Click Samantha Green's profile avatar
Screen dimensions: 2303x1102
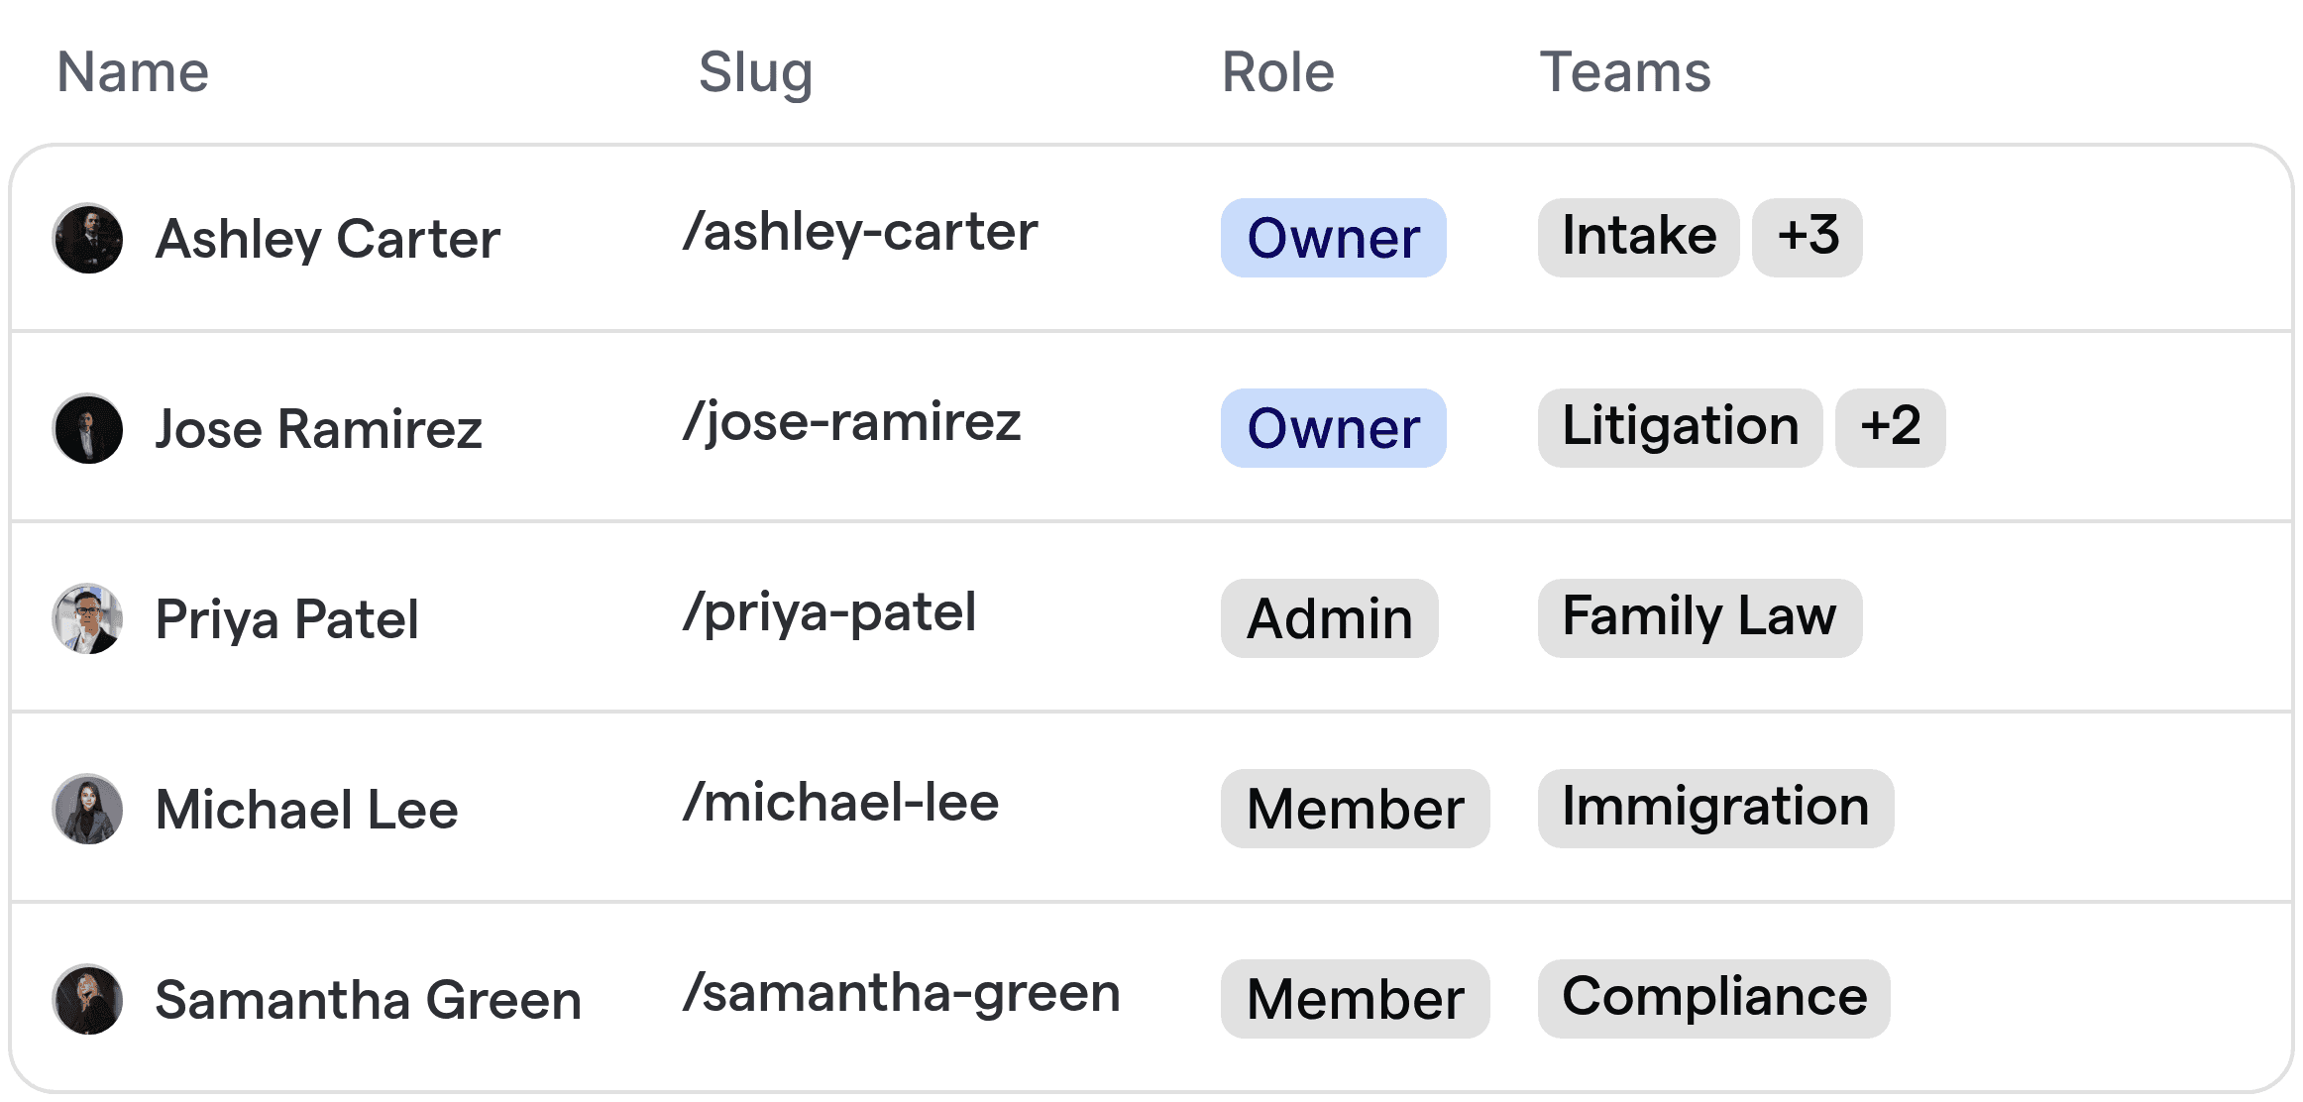(87, 999)
